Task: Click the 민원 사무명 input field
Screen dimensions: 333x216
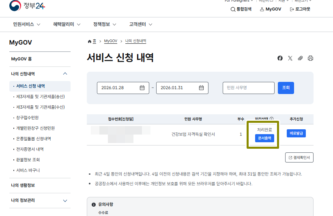Action: tap(249, 88)
